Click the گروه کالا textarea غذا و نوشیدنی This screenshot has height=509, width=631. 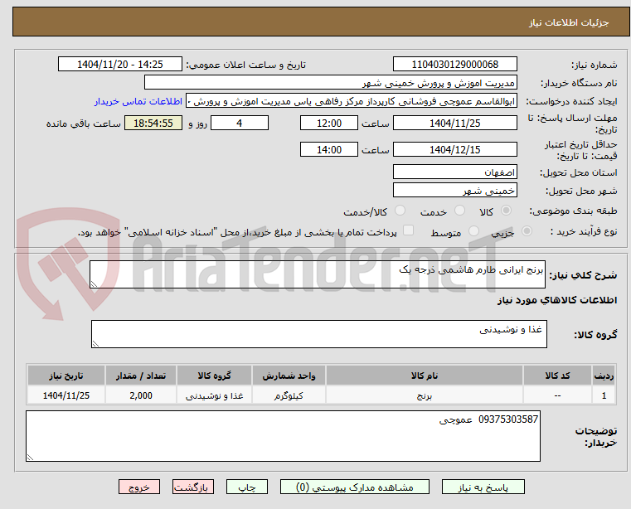[319, 334]
